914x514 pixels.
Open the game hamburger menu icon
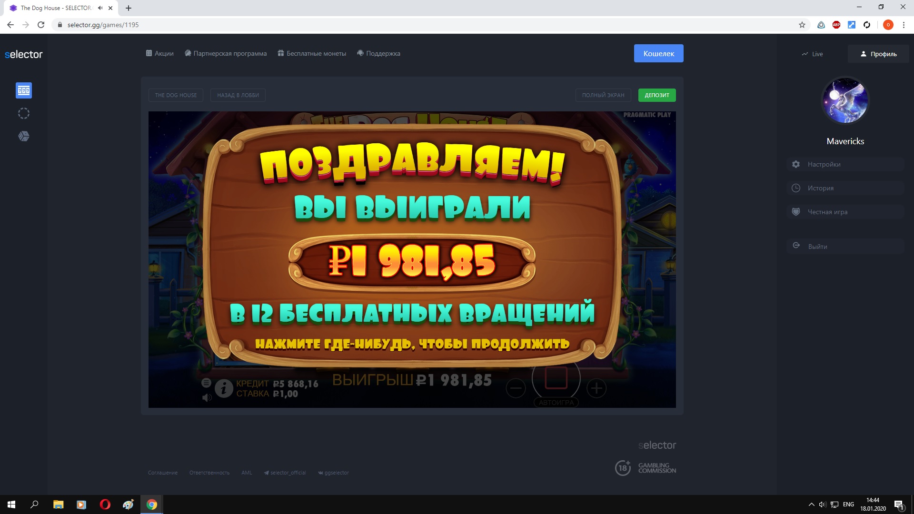point(206,383)
